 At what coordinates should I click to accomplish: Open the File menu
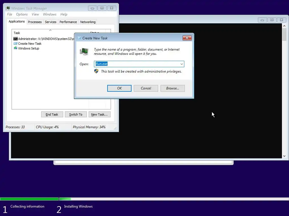(x=10, y=14)
